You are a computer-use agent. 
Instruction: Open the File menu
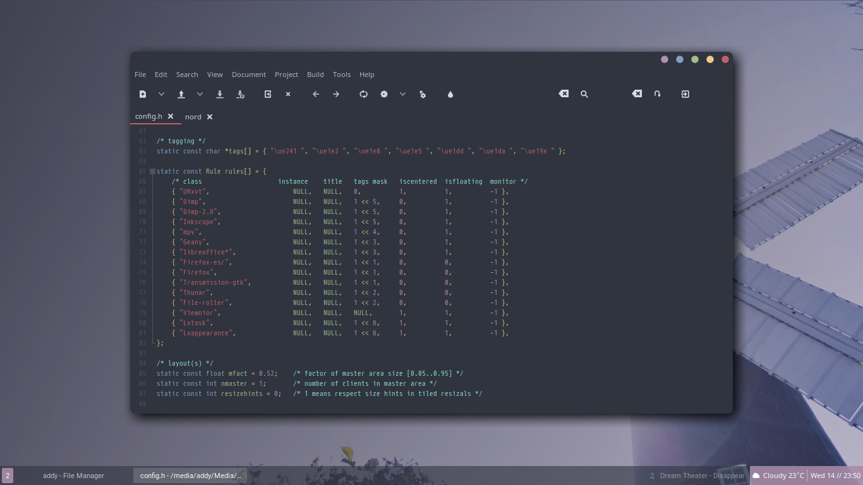(140, 75)
